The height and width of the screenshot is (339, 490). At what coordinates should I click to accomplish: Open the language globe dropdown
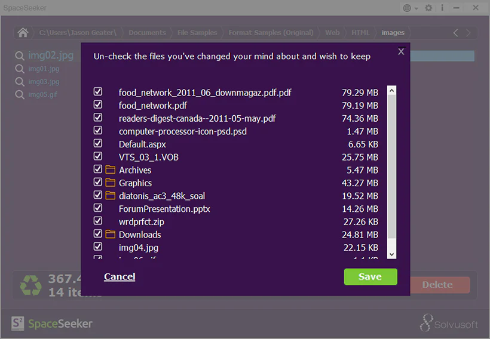click(411, 8)
